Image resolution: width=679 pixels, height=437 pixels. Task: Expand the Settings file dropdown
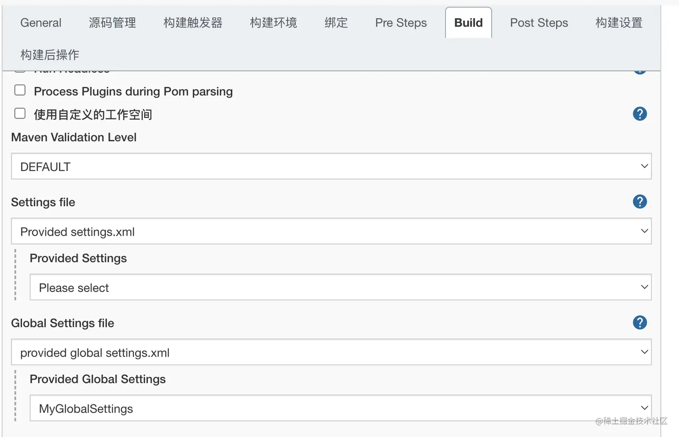331,232
